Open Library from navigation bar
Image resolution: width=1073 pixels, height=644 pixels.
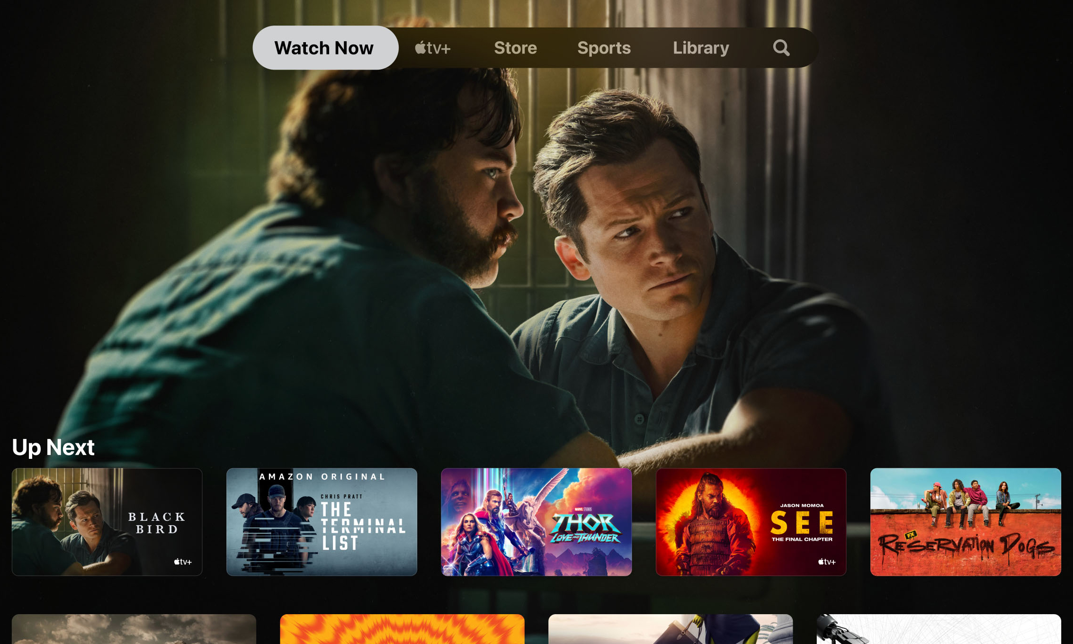click(699, 47)
